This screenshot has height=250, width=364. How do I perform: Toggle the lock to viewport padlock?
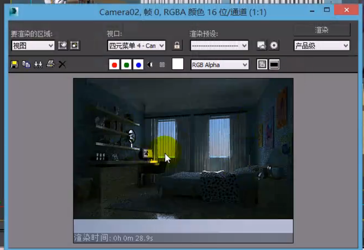coord(177,45)
